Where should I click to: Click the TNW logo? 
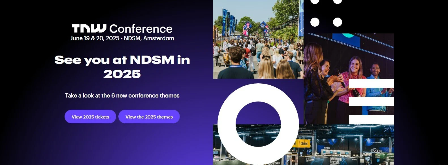[x=89, y=28]
